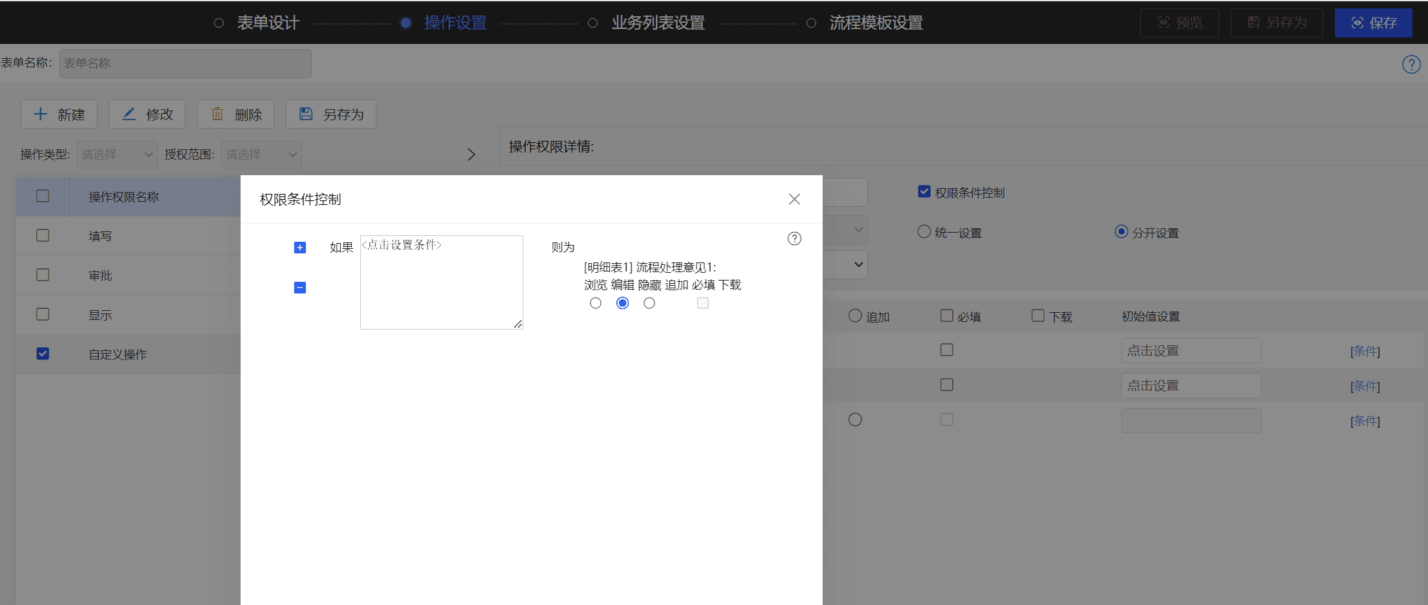Click the 表单名称 input field
1428x605 pixels.
186,63
